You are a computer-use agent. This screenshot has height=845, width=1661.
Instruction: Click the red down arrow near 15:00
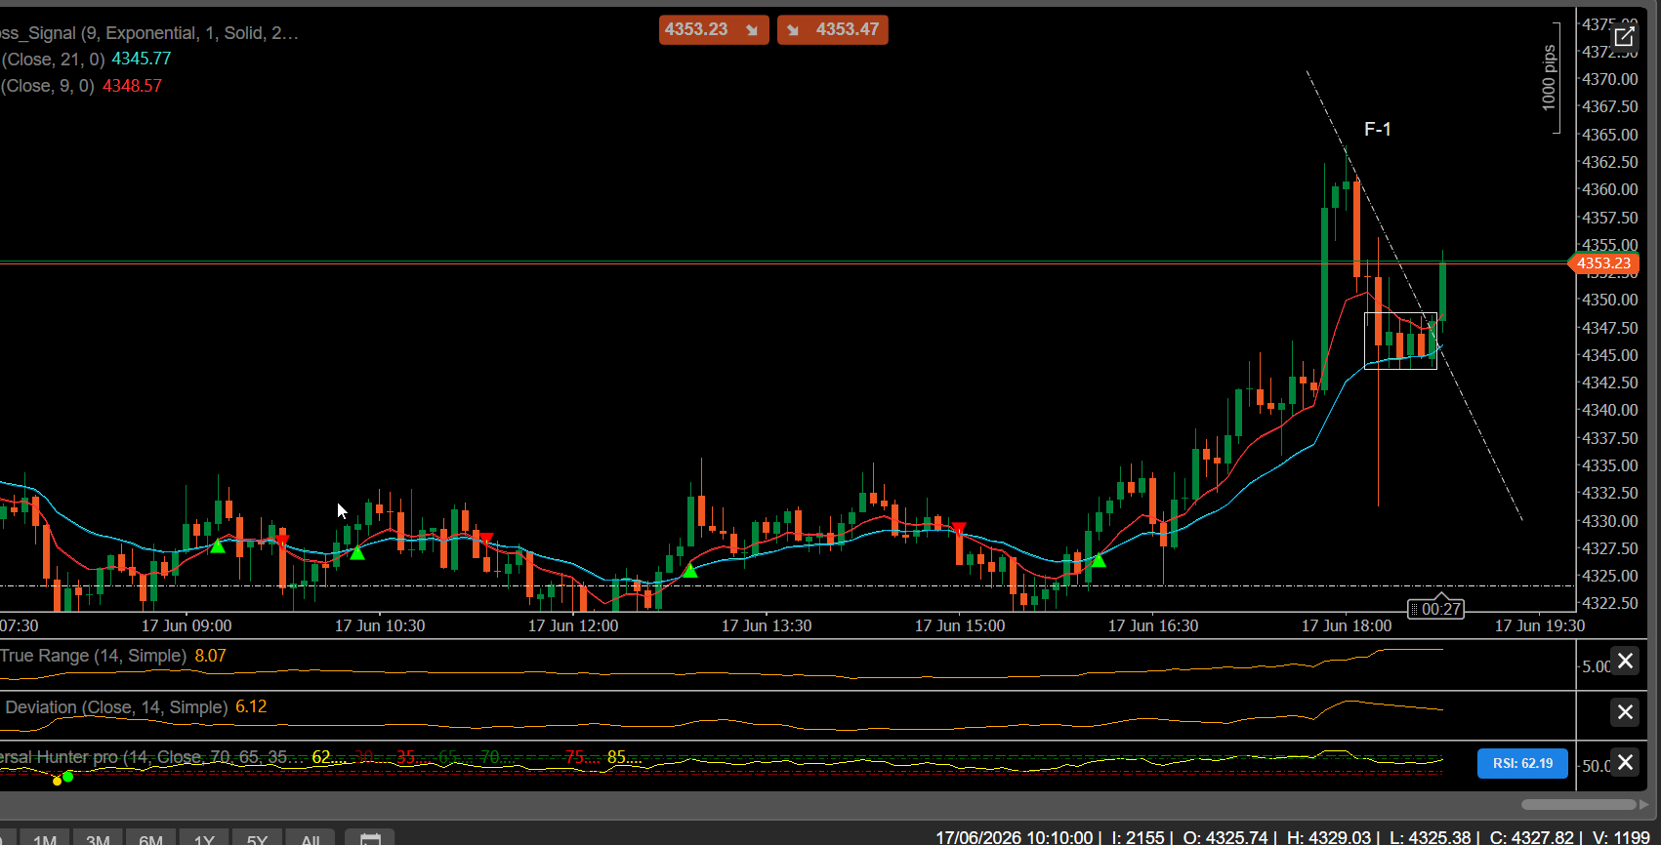coord(958,528)
